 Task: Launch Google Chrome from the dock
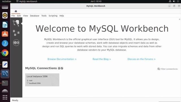[x=5, y=53]
